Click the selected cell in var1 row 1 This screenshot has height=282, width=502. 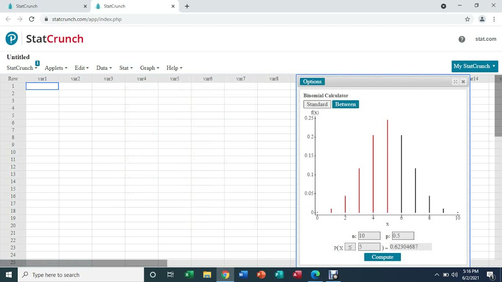click(x=42, y=86)
